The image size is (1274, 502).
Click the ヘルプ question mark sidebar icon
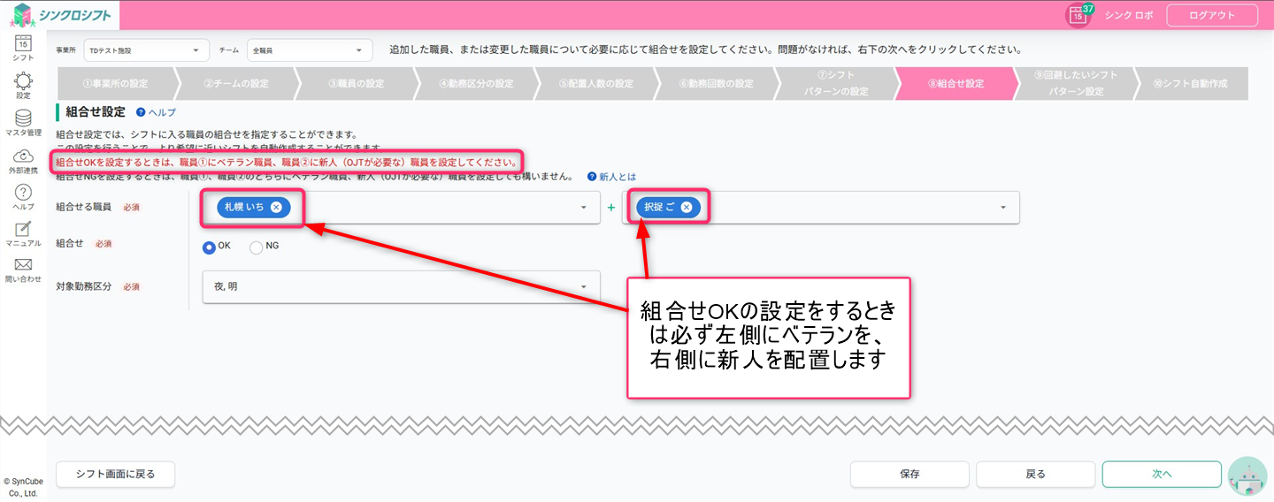tap(23, 196)
